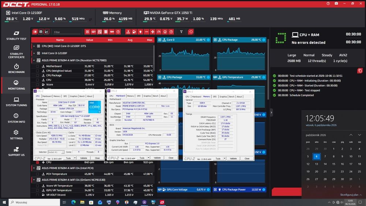Screen dimensions: 366x206
Task: Click Close in CPU-Z Mainboard window
Action: 171,158
